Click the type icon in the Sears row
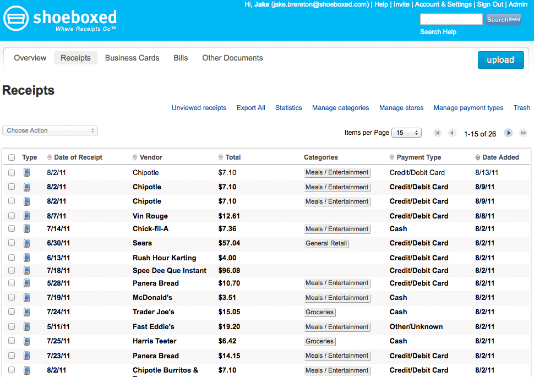Viewport: 534px width, 377px height. coord(26,243)
